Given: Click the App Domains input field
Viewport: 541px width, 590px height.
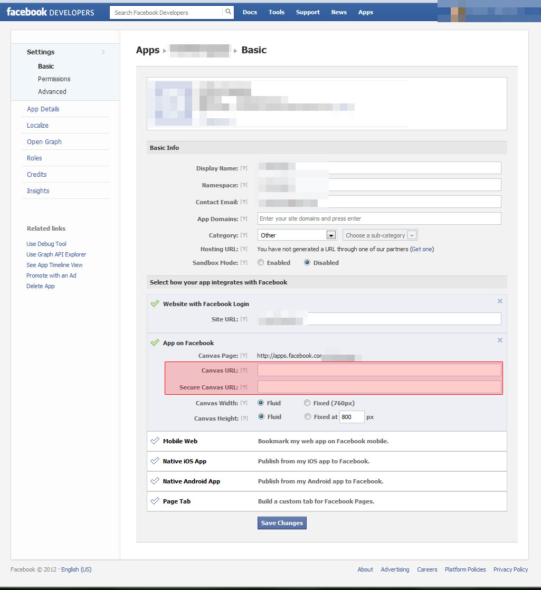Looking at the screenshot, I should click(379, 218).
